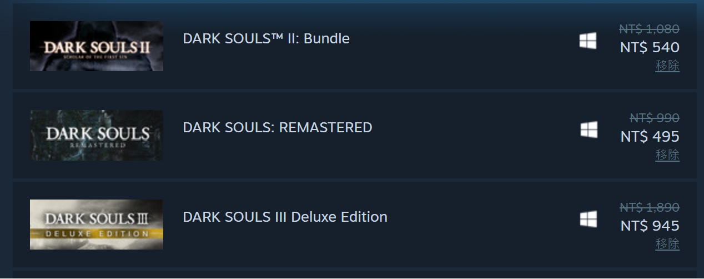Open the DARK SOULS Remastered cover image
The height and width of the screenshot is (279, 704).
(97, 135)
